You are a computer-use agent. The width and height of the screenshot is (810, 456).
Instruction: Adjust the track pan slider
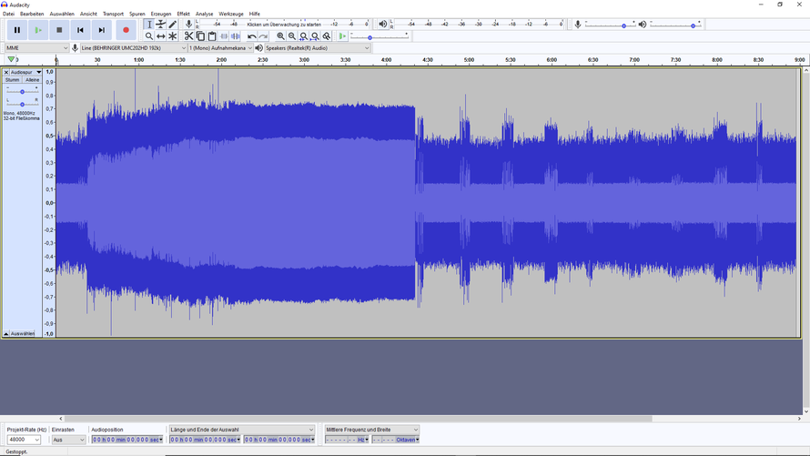pos(22,104)
